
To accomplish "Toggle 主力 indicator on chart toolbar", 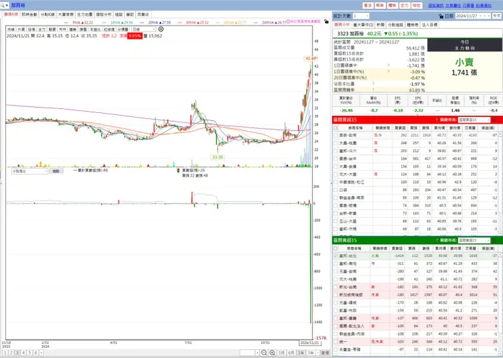I will click(x=42, y=29).
